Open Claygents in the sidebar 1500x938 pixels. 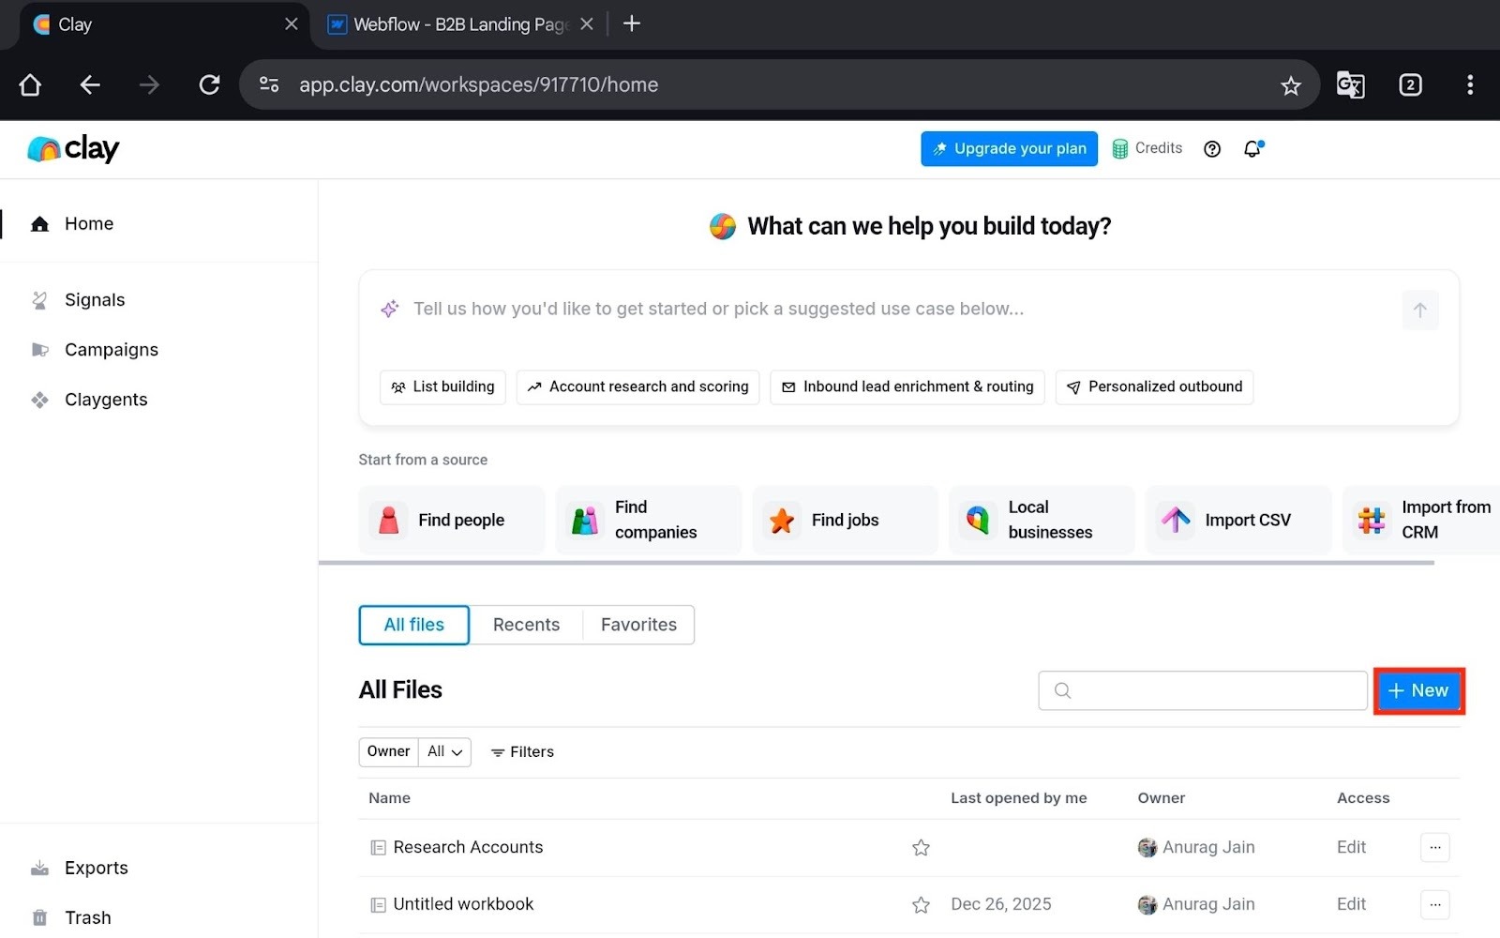click(105, 400)
